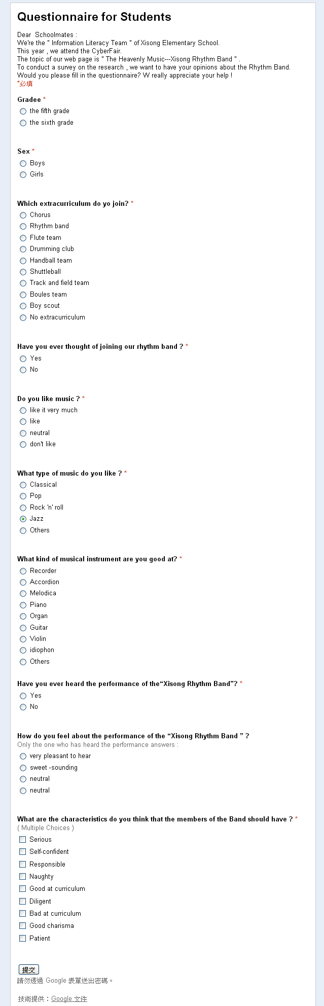Image resolution: width=324 pixels, height=1006 pixels.
Task: Check the 'Patient' checkbox
Action: 22,938
